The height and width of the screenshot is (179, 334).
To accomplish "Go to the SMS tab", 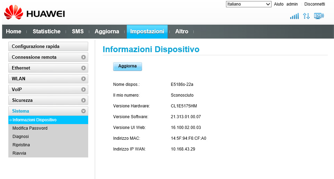I will click(x=78, y=32).
